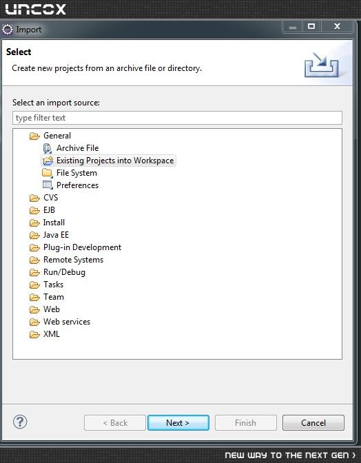
Task: Focus the type filter text field
Action: (178, 118)
